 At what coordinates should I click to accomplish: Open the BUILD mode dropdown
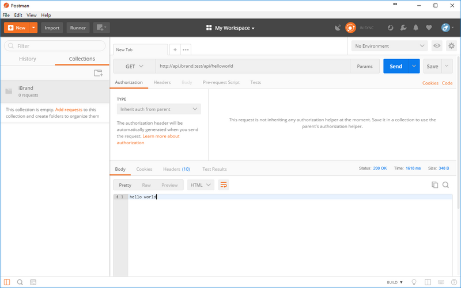pos(395,282)
